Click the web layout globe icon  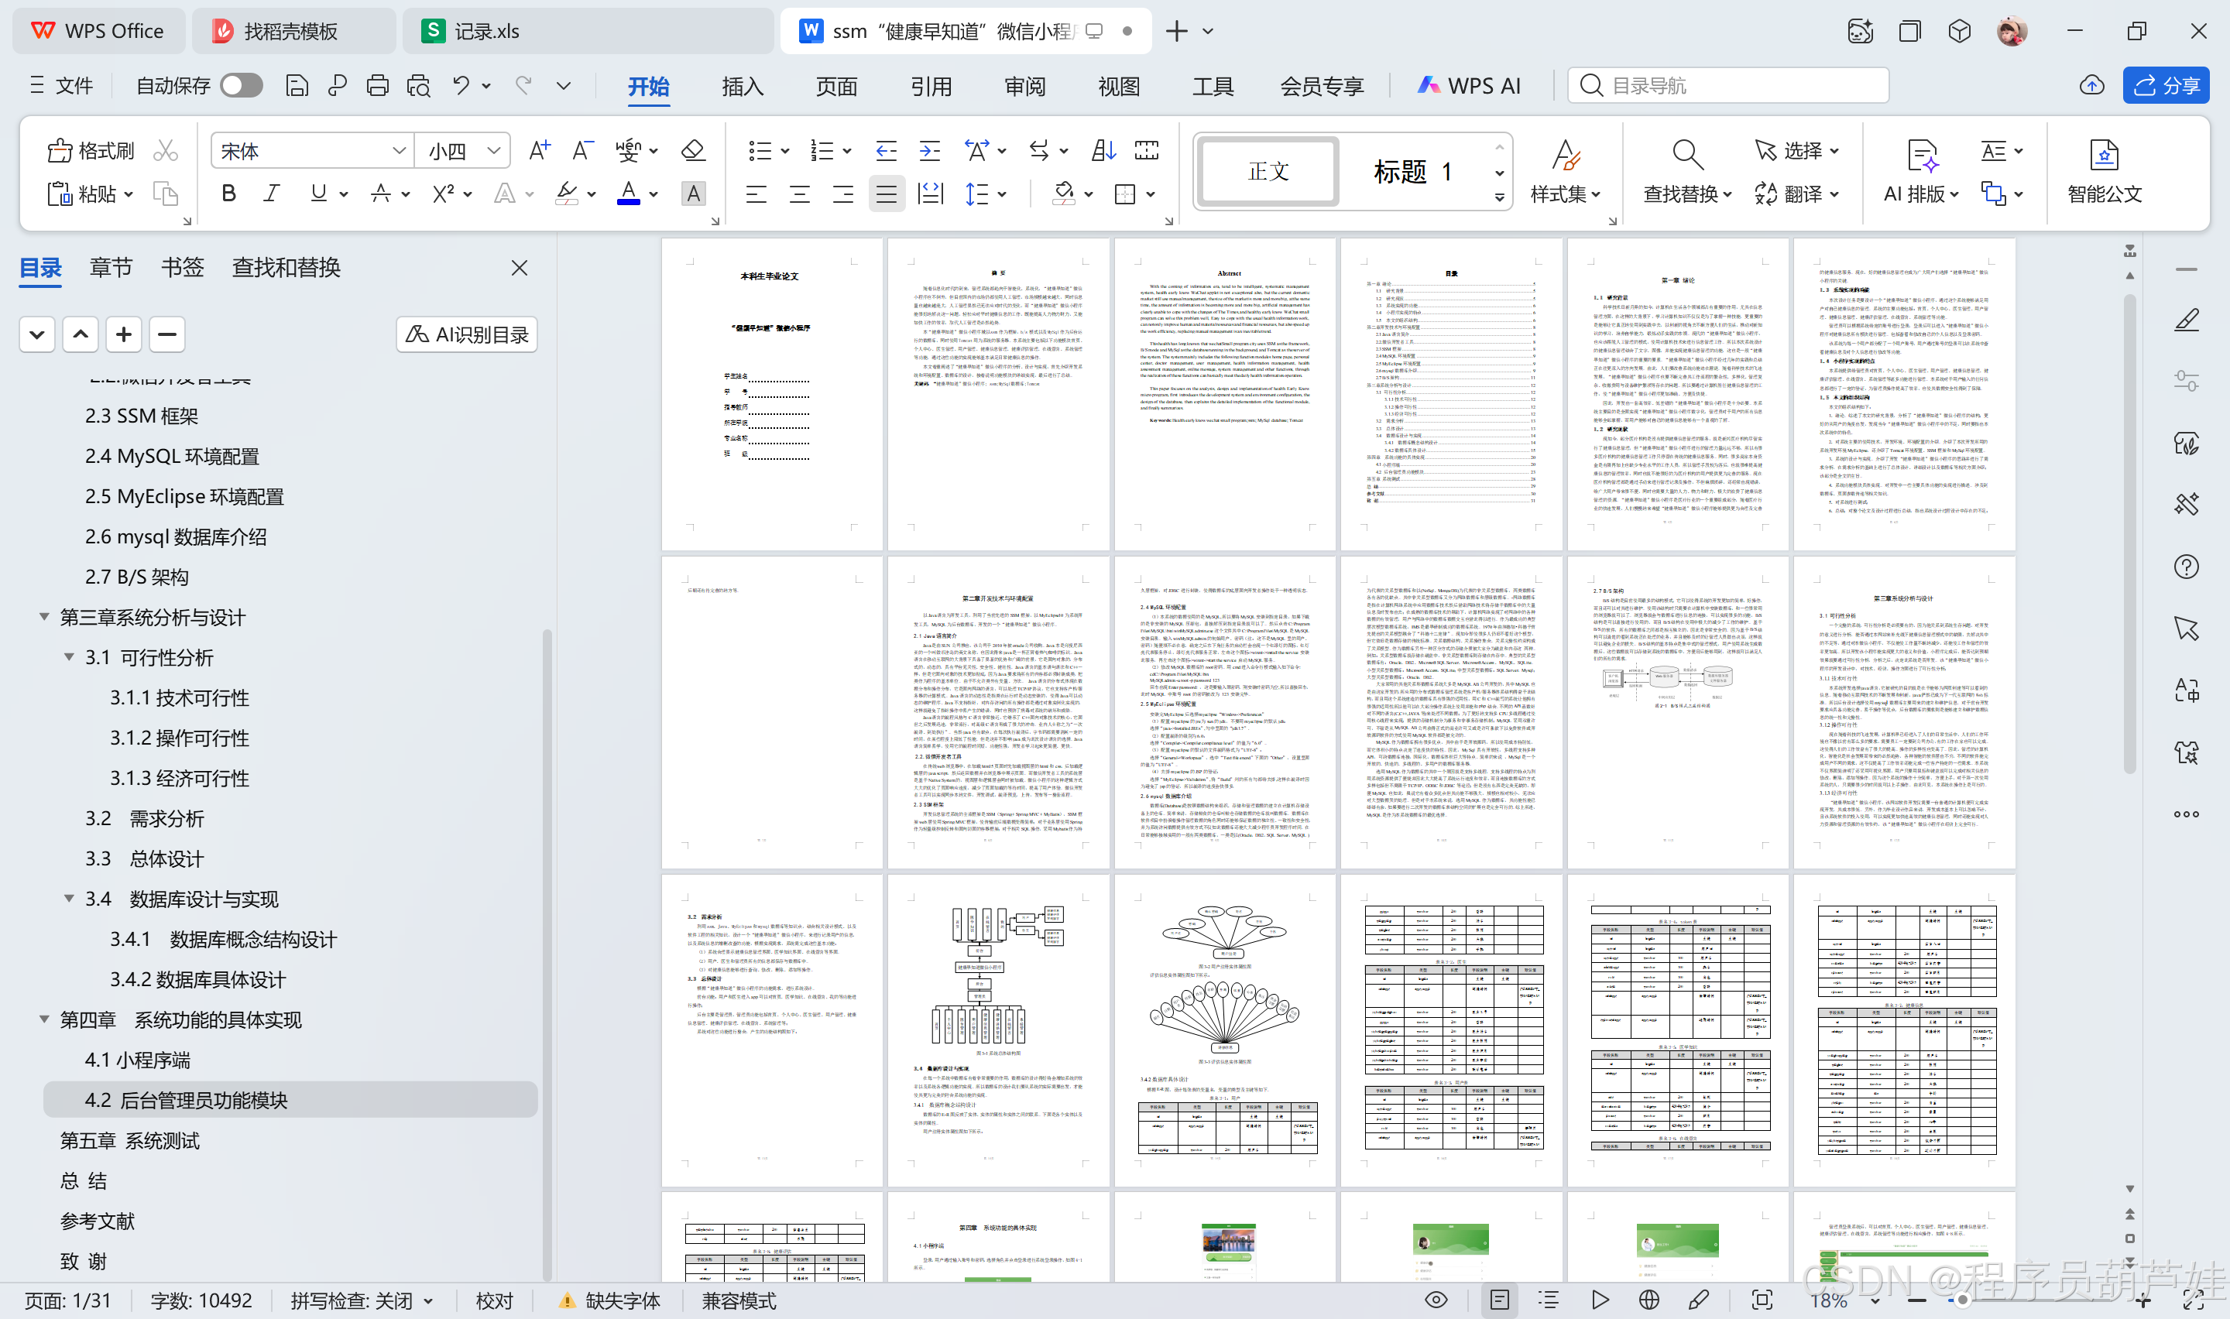[x=1648, y=1300]
